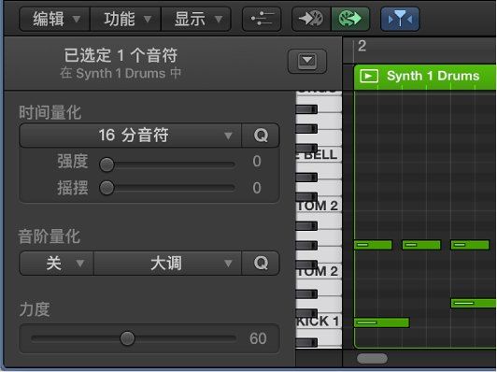
Task: Toggle the green MIDI Out button
Action: pos(350,19)
